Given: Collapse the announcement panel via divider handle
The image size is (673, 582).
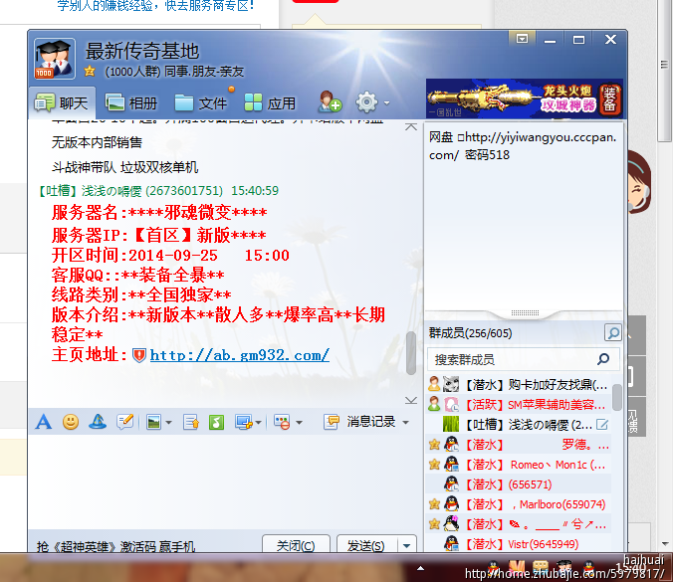Looking at the screenshot, I should (x=525, y=313).
